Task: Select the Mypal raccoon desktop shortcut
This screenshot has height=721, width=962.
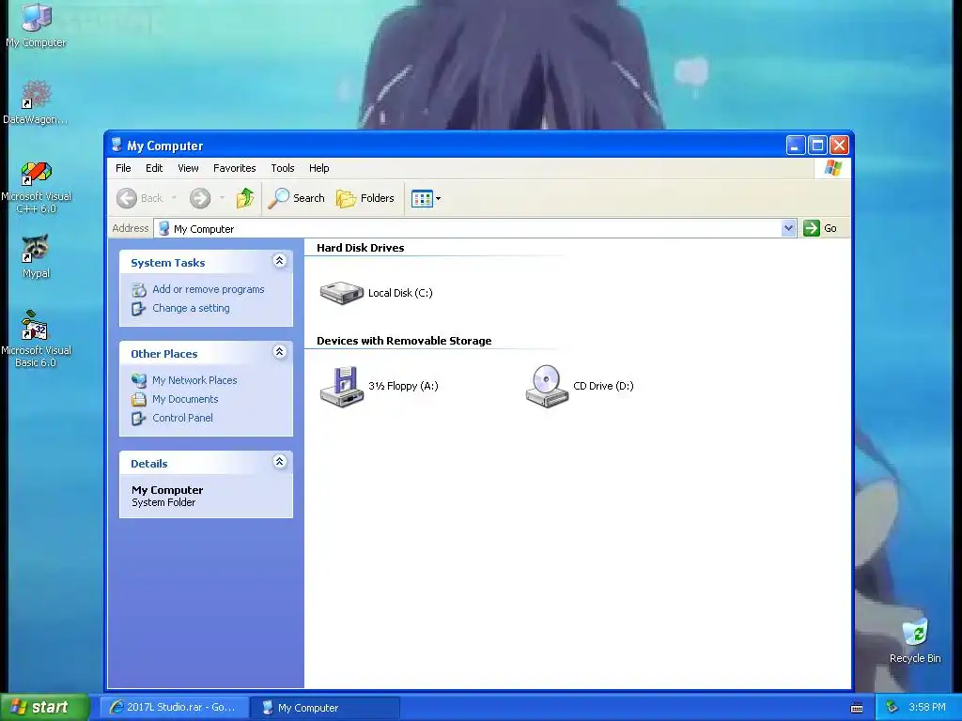Action: pyautogui.click(x=36, y=256)
